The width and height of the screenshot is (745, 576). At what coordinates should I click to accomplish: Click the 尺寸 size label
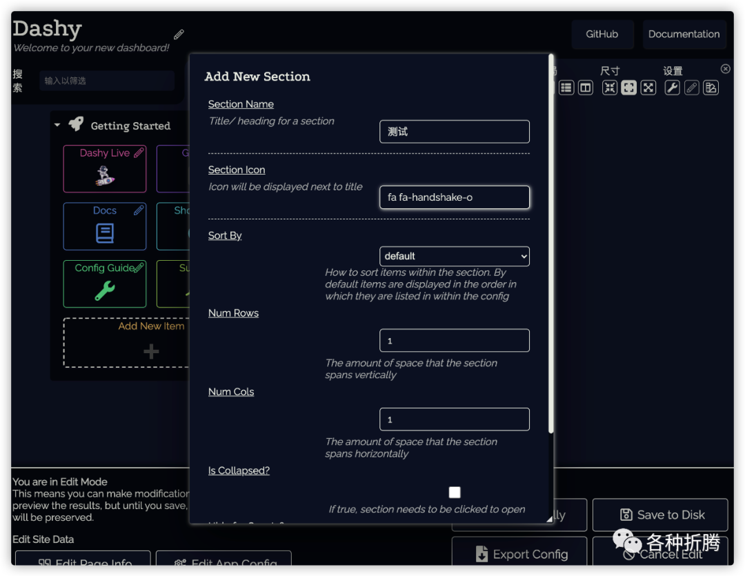pyautogui.click(x=610, y=71)
